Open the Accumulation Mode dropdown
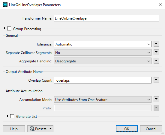The width and height of the screenshot is (165, 135). pyautogui.click(x=103, y=99)
